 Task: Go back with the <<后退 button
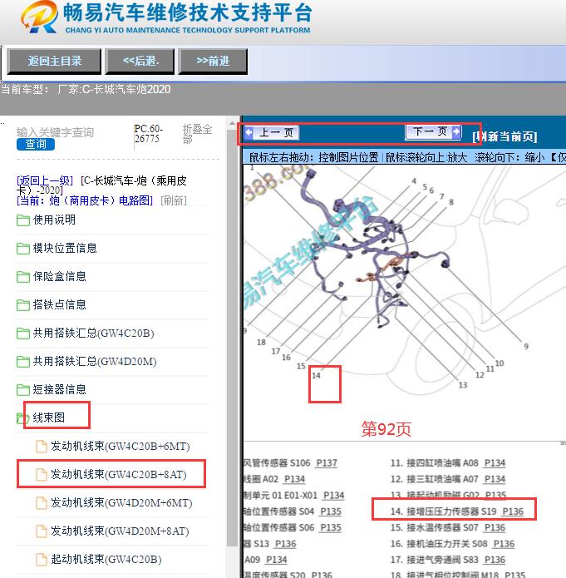[140, 62]
